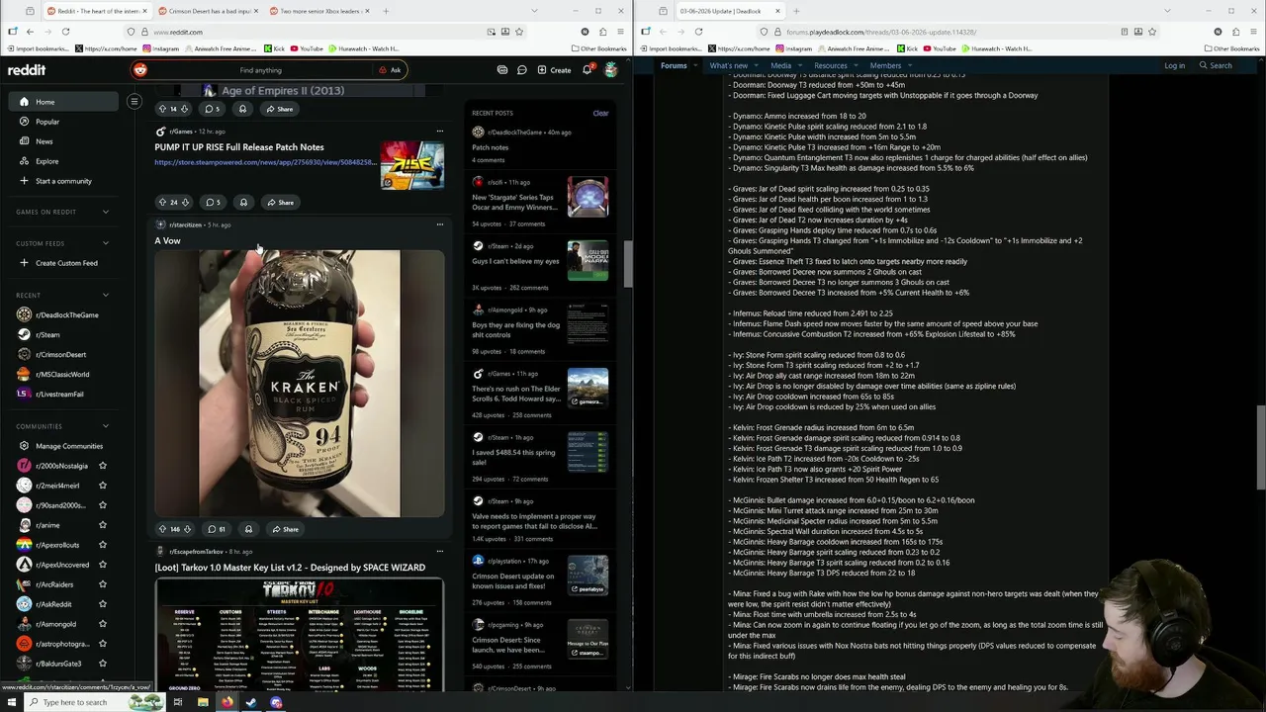Collapse the Custom Feeds section
The width and height of the screenshot is (1266, 712).
[106, 243]
